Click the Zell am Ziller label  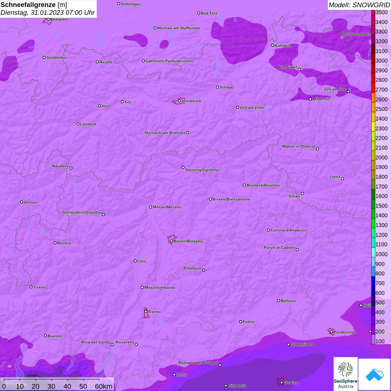[x=252, y=108]
